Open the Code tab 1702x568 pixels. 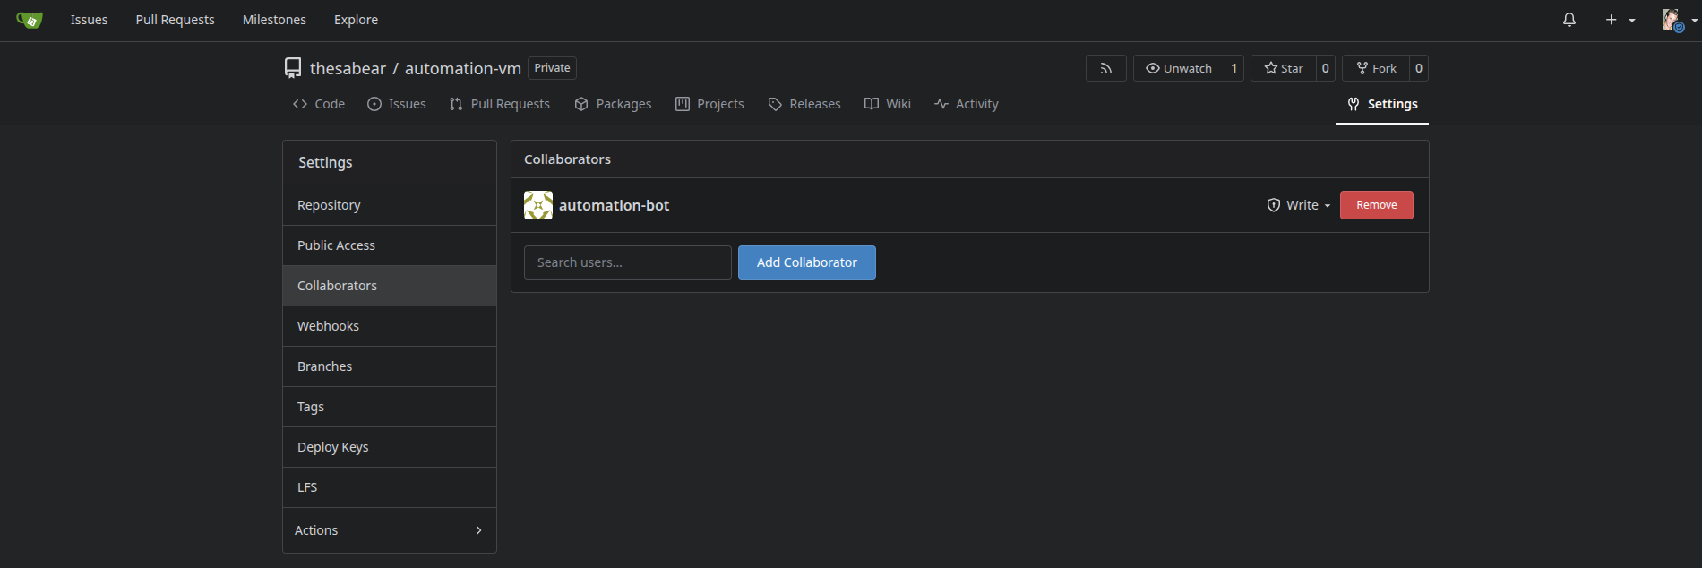click(x=319, y=104)
